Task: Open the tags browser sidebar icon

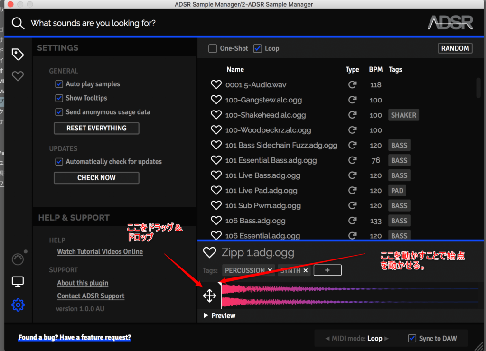Action: [18, 55]
